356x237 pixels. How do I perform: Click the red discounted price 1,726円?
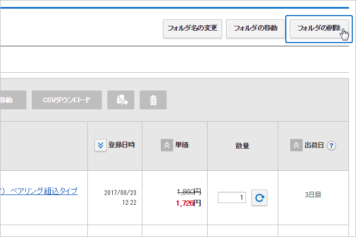tap(188, 203)
